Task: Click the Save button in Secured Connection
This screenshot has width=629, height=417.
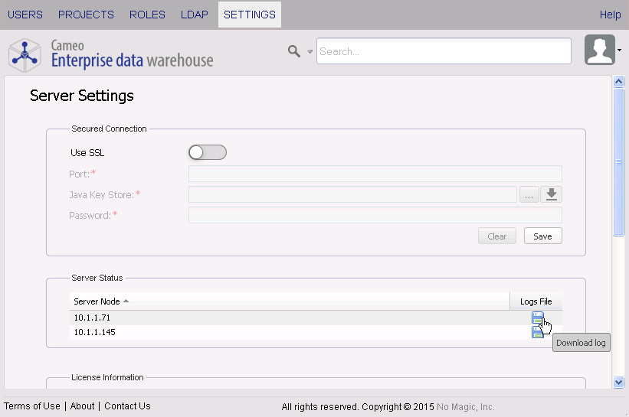Action: click(x=542, y=236)
